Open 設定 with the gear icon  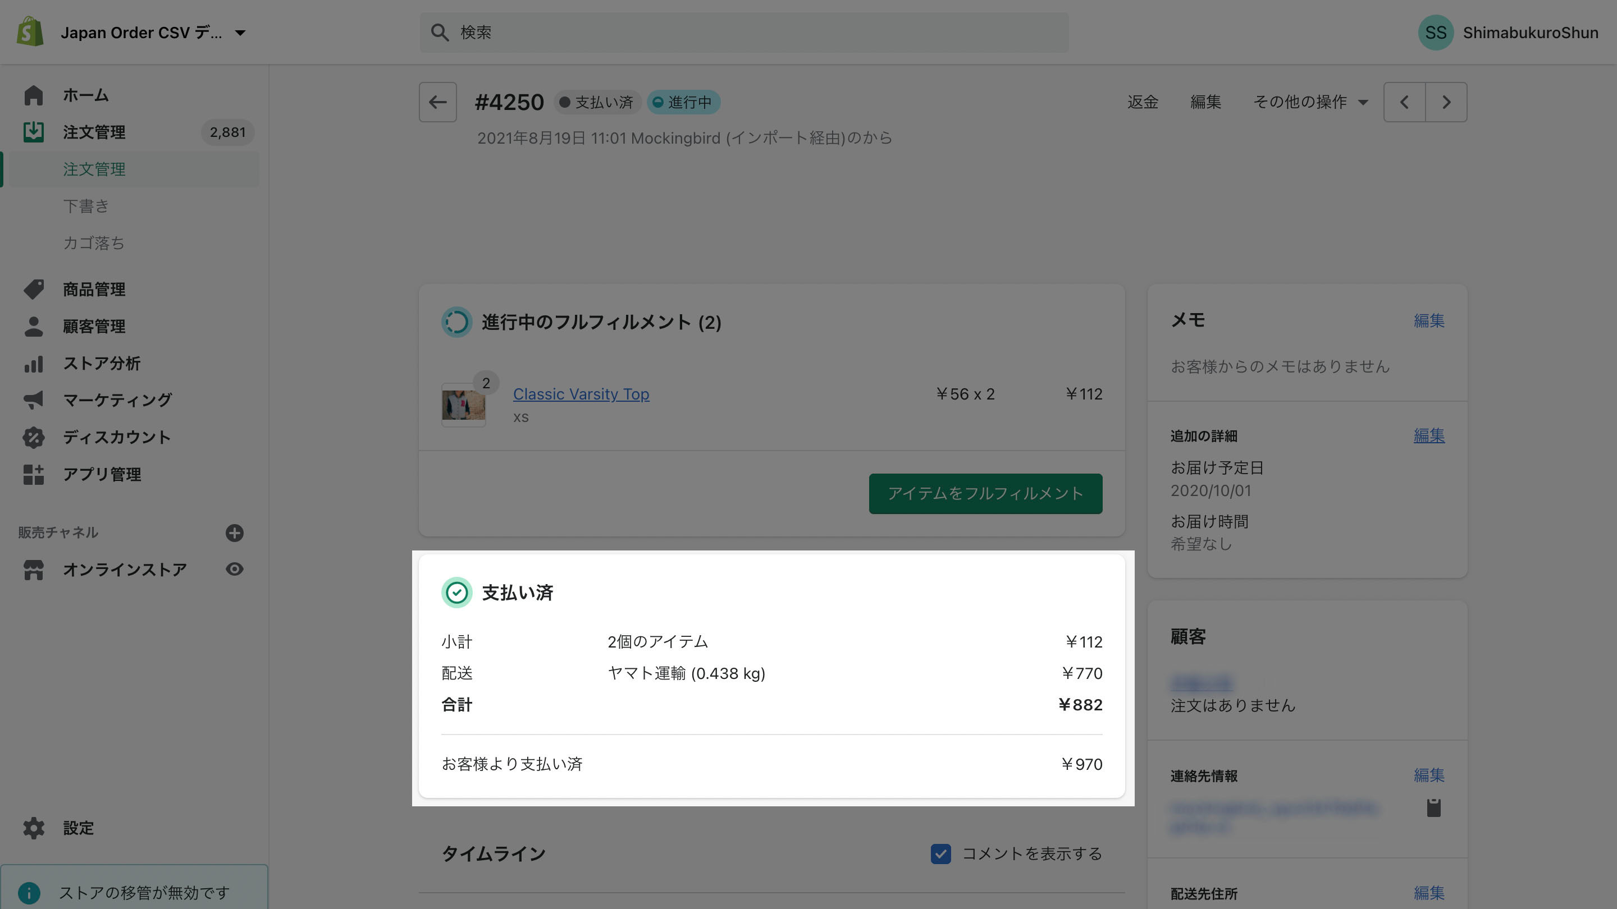(33, 828)
